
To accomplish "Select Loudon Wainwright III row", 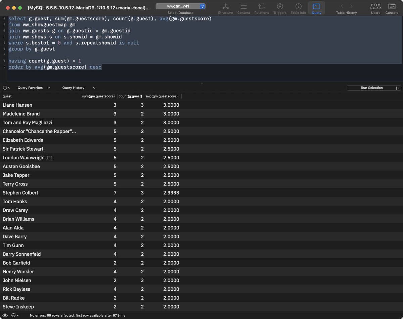I will coord(201,158).
